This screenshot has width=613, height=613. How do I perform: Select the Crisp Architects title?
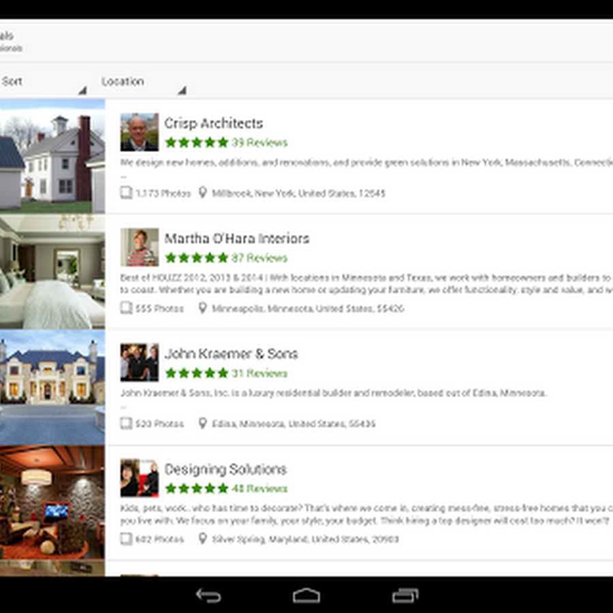(x=213, y=123)
